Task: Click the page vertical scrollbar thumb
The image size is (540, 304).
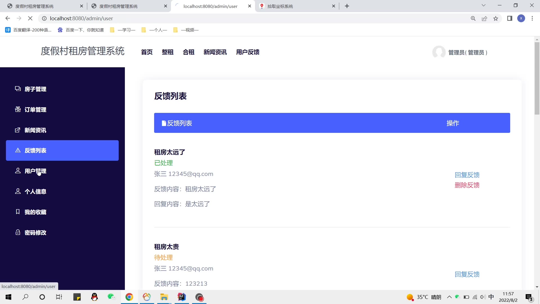Action: pyautogui.click(x=537, y=78)
